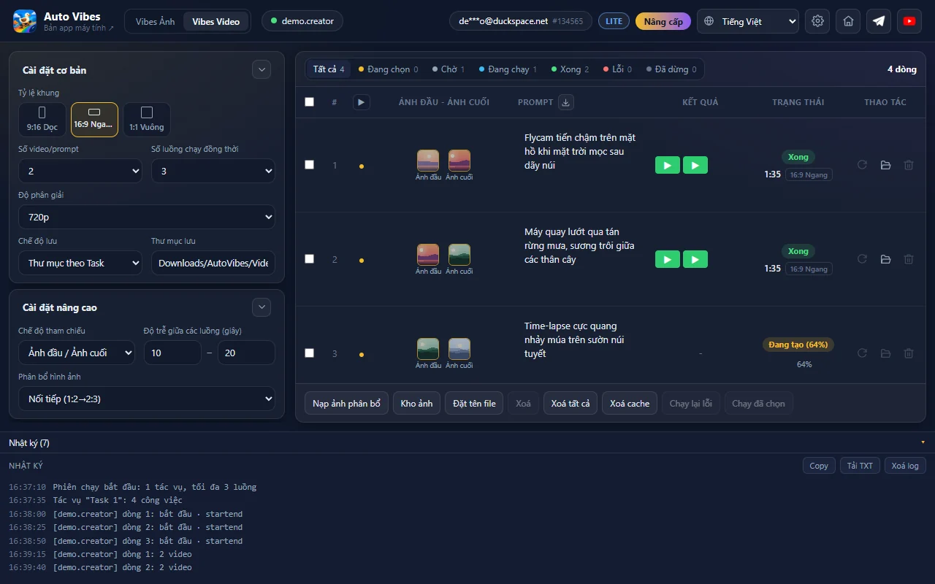Tick the checkbox for row 1
The width and height of the screenshot is (935, 584).
309,165
